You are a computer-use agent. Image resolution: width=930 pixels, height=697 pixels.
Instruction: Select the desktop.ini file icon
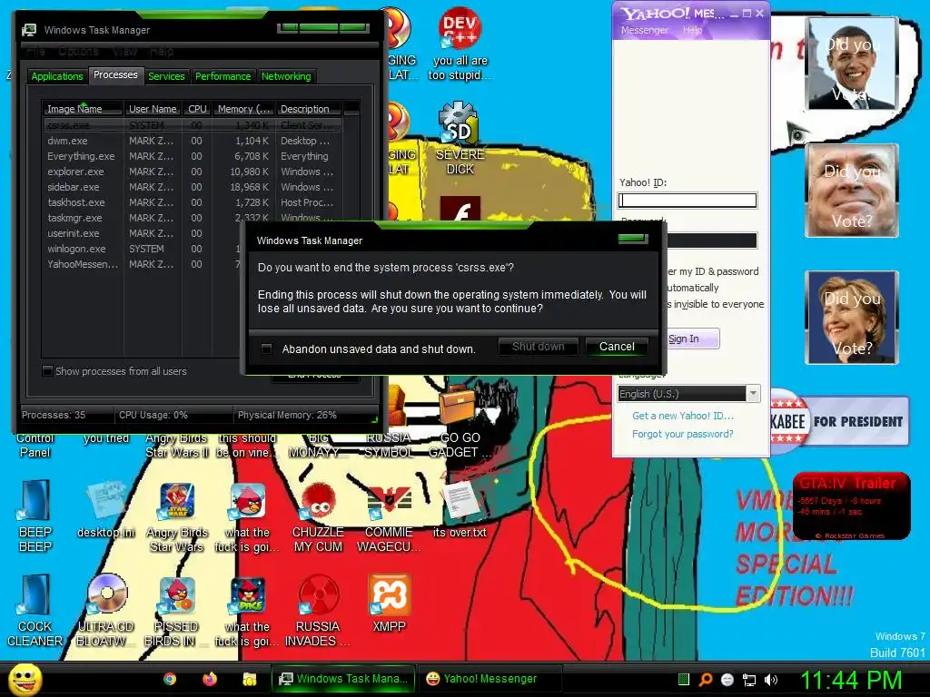[106, 510]
